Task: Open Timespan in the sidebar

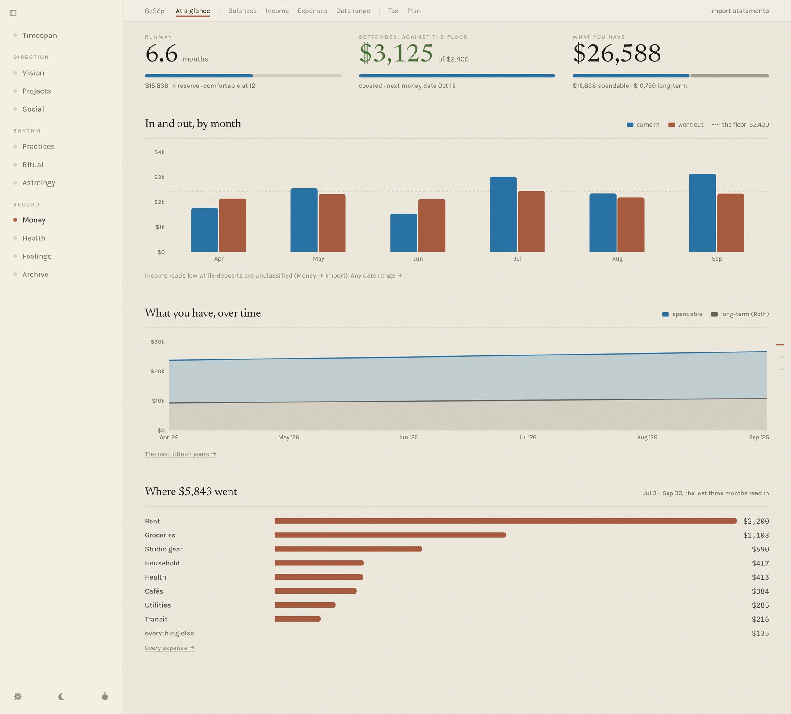Action: click(x=40, y=36)
